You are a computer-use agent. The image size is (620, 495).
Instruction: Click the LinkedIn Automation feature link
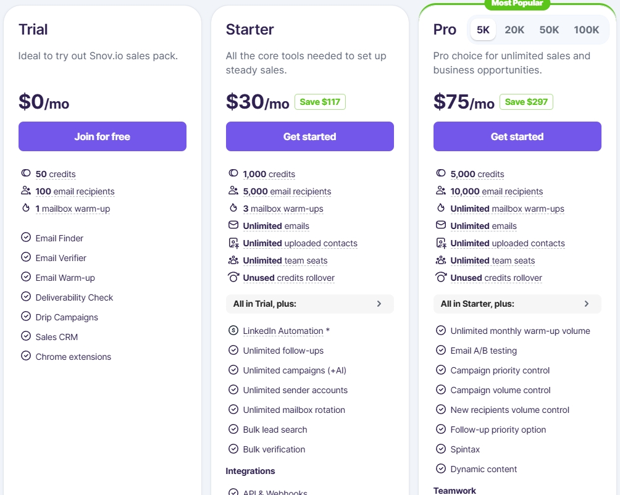click(x=283, y=331)
